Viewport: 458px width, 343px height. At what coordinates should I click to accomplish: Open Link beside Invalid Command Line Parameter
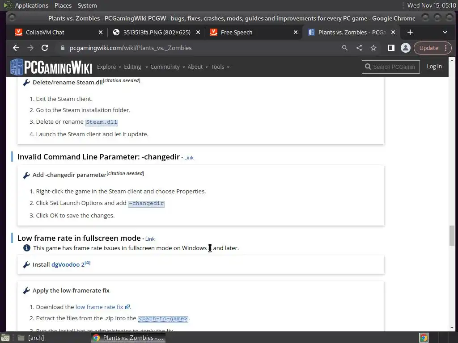point(189,158)
